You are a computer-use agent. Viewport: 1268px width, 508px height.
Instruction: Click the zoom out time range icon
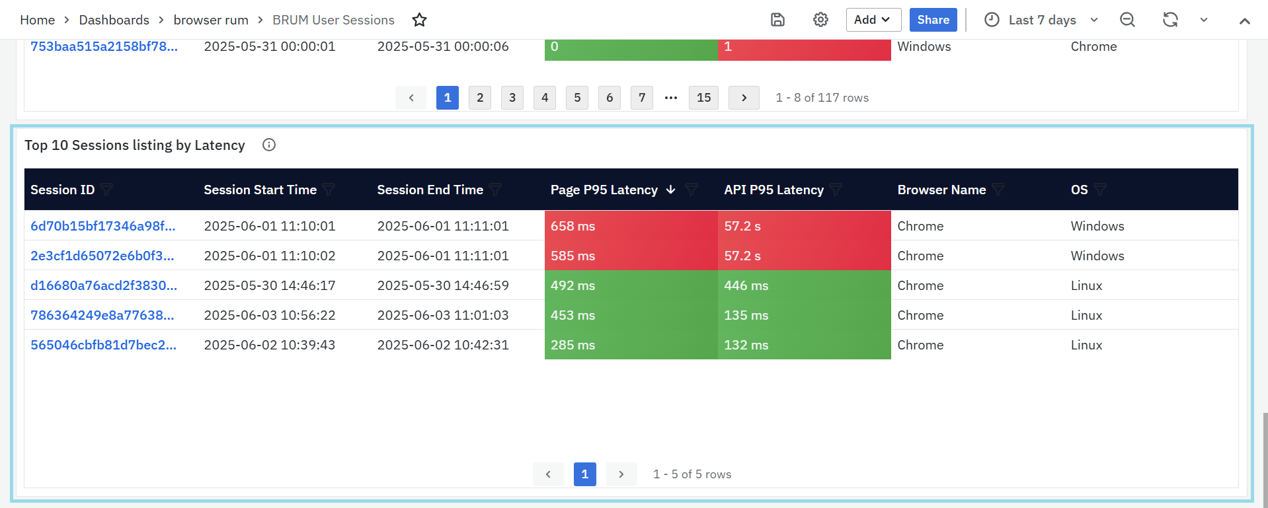[1127, 20]
